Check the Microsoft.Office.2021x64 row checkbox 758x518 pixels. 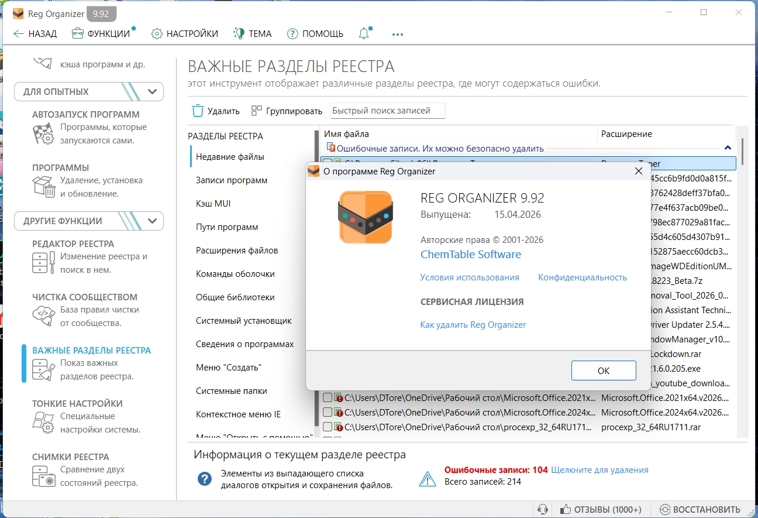point(328,398)
